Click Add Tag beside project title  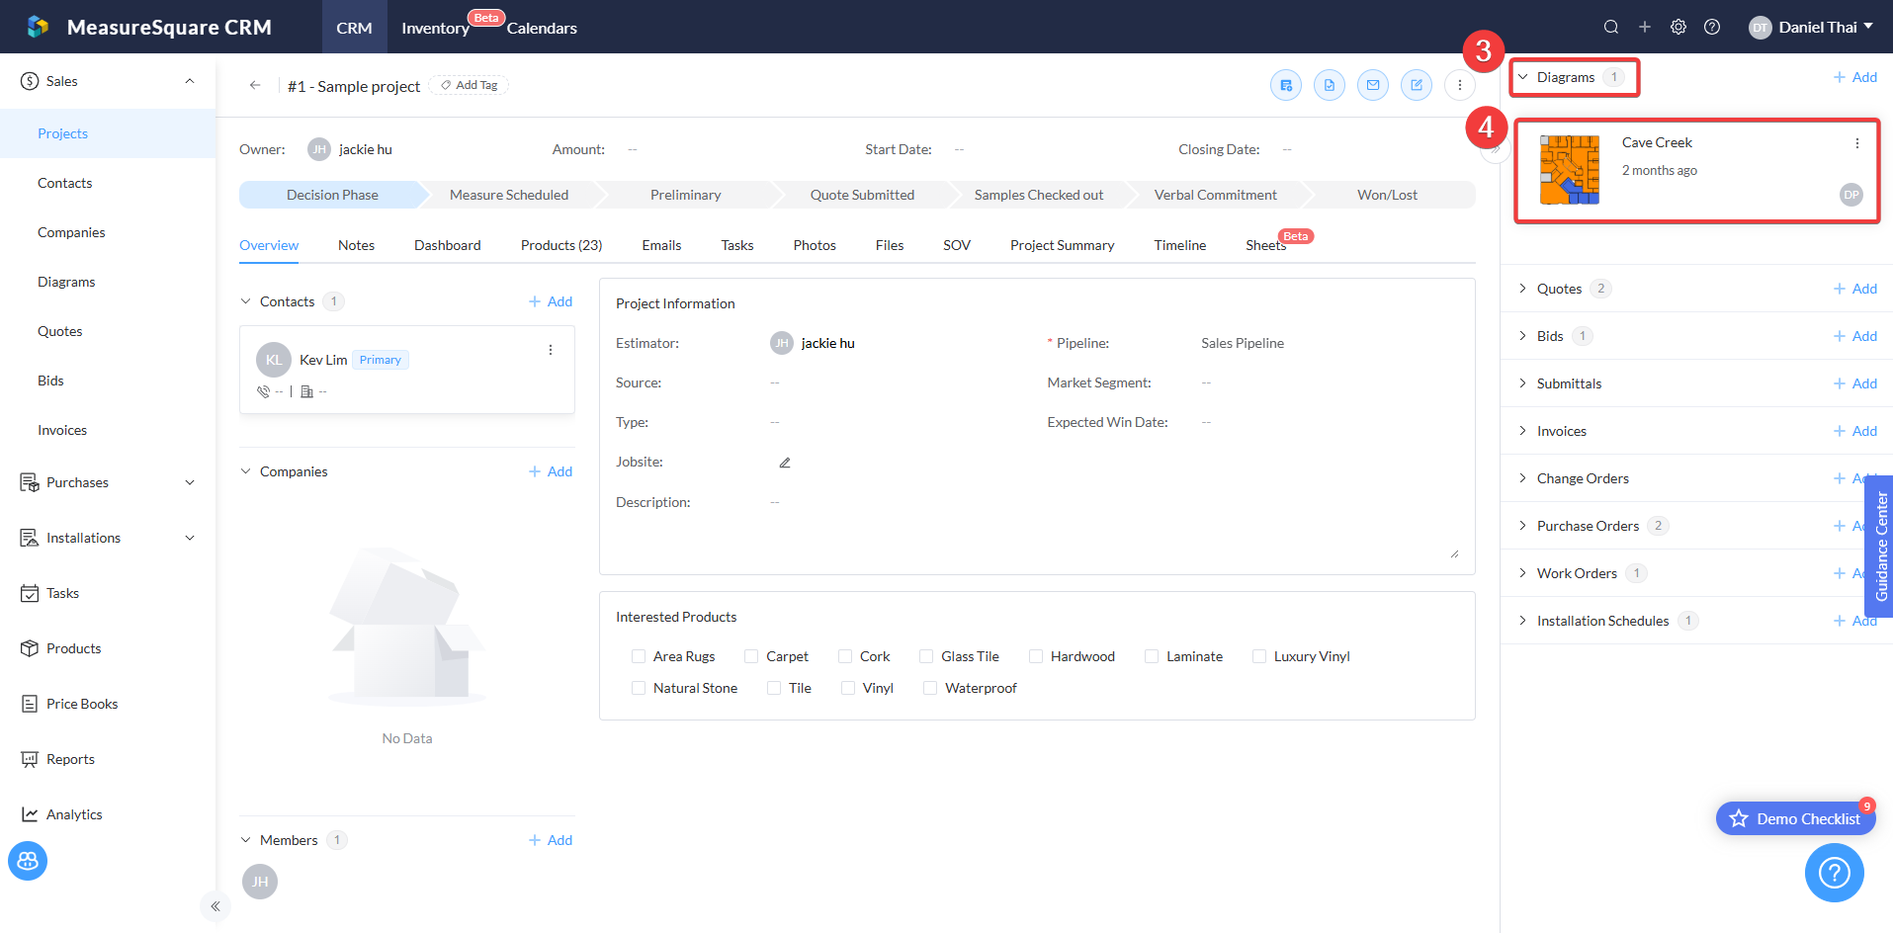(470, 85)
